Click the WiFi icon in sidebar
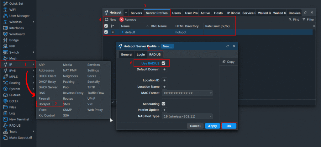The height and width of the screenshot is (147, 321). 6,10
